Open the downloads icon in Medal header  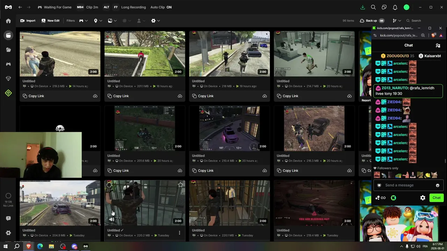coord(362,7)
